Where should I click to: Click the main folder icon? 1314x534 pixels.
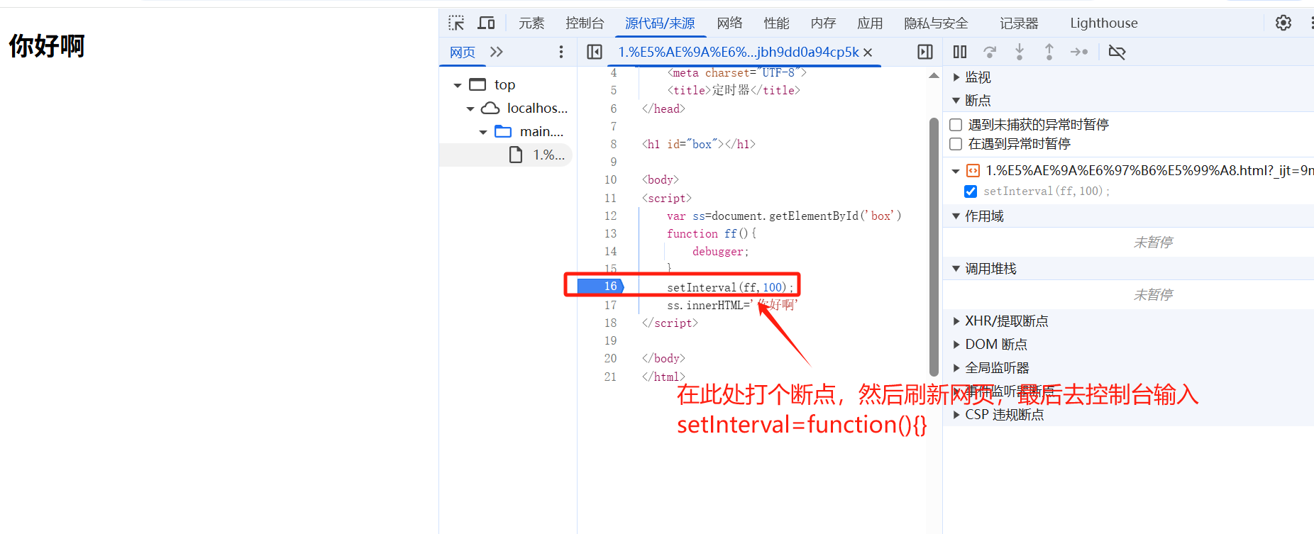pyautogui.click(x=503, y=131)
